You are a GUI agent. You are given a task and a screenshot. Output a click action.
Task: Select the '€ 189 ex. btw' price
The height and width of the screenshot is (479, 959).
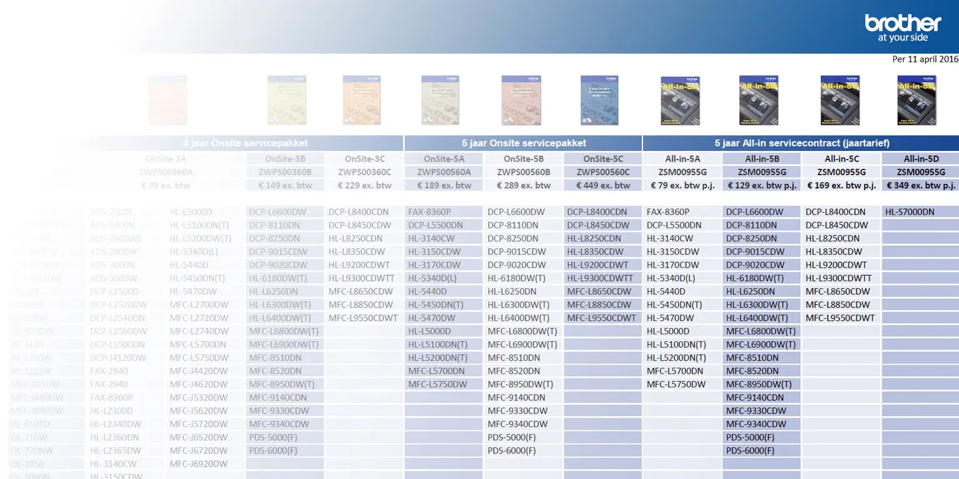pos(444,185)
